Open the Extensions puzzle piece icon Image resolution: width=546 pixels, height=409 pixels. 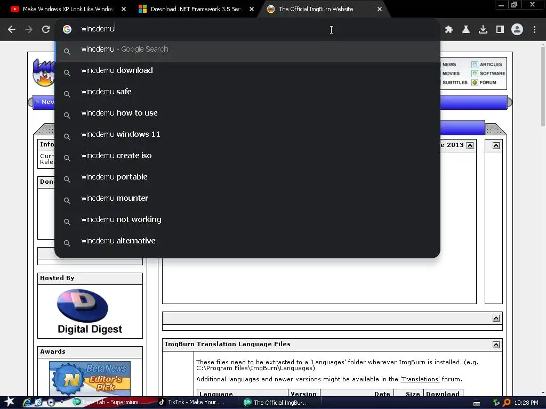tap(449, 30)
